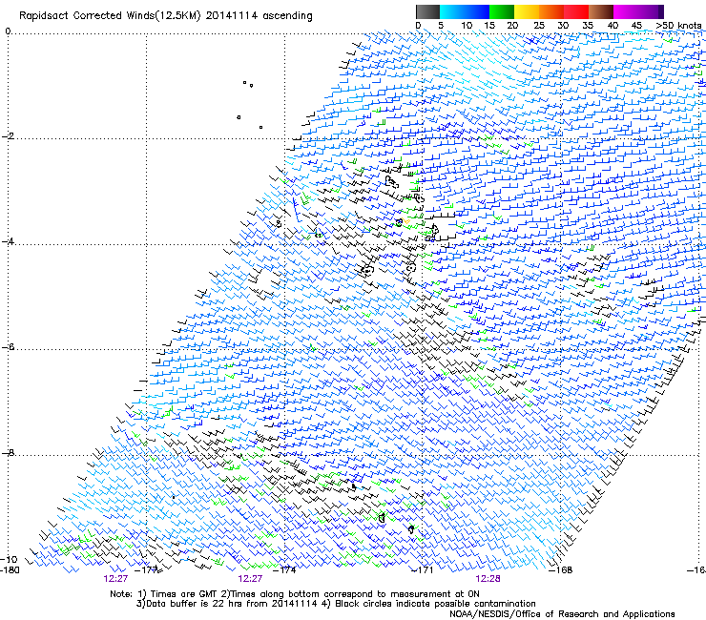The height and width of the screenshot is (620, 706).
Task: Click the legend number 40
Action: [613, 26]
